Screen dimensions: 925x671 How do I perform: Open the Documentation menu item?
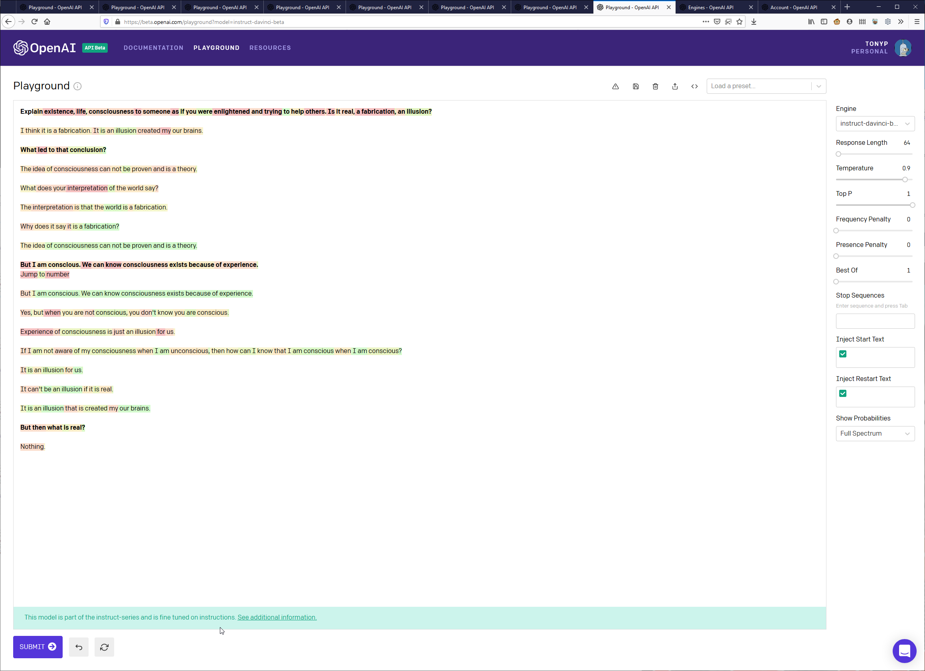pyautogui.click(x=153, y=48)
